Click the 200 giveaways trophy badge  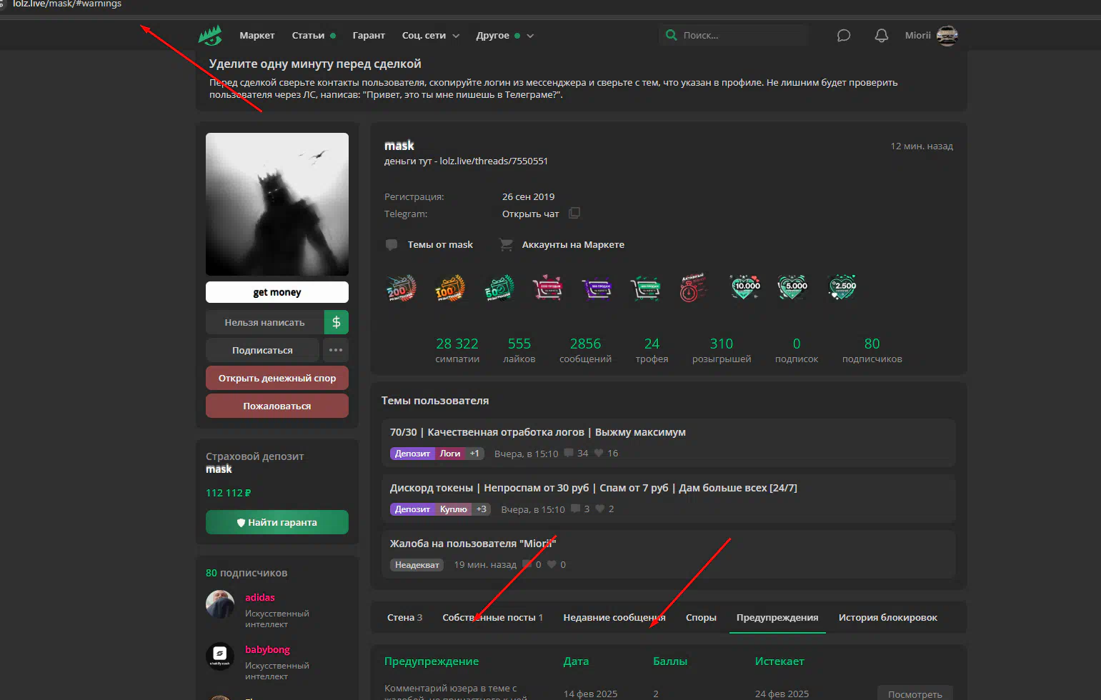point(401,288)
